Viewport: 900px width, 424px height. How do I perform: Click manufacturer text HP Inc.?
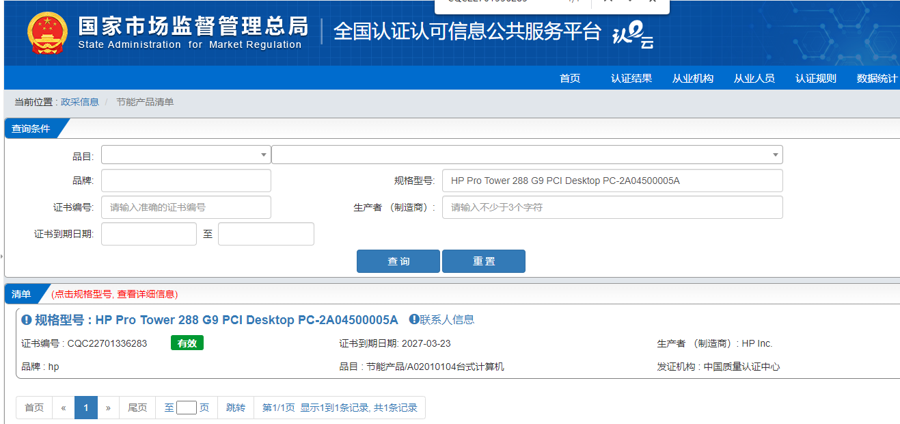point(757,343)
